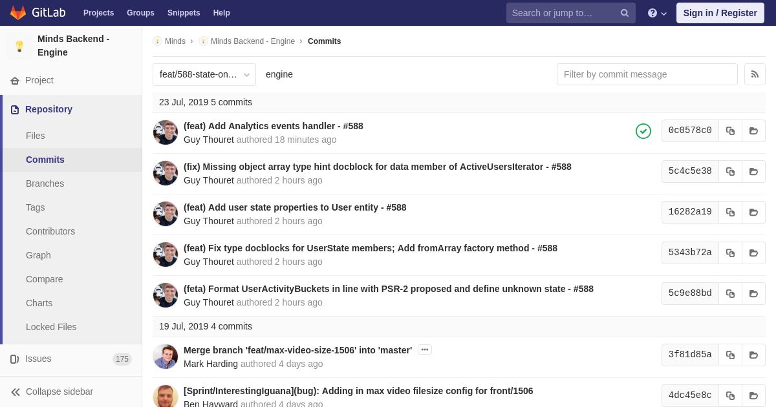Click the Minds Backend Engine lightbulb avatar
The width and height of the screenshot is (776, 407).
click(x=19, y=46)
